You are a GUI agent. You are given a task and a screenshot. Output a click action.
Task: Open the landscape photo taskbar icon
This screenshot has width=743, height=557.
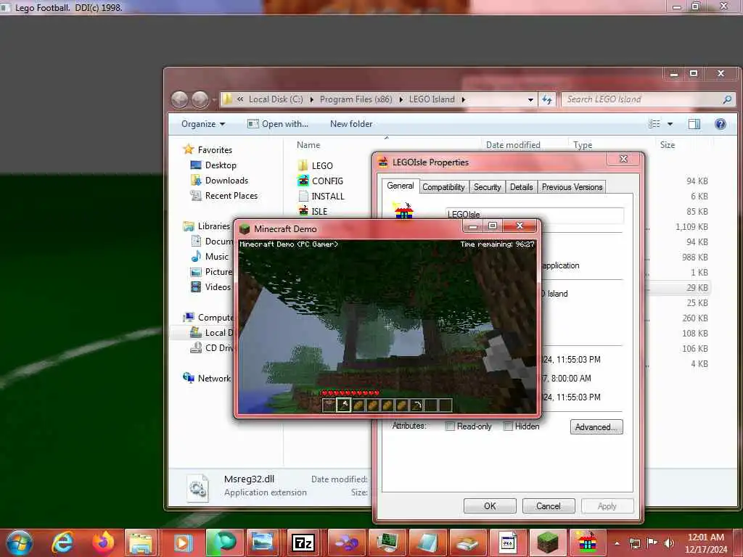click(x=263, y=542)
